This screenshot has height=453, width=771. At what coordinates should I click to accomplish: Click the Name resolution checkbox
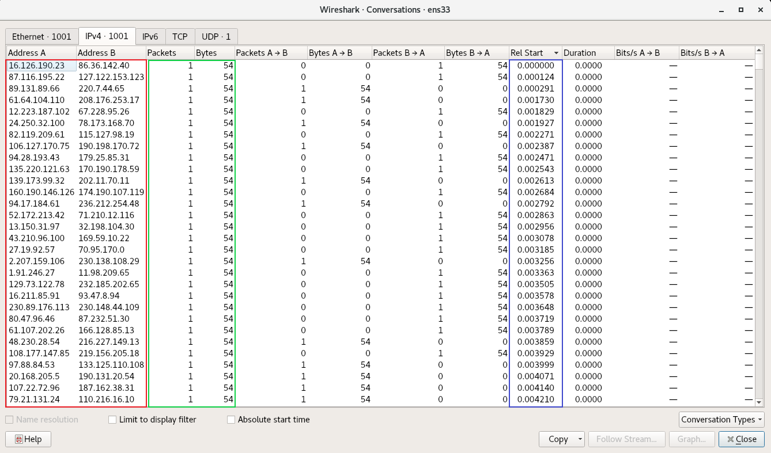[x=10, y=420]
